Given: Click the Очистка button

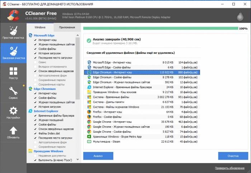Looking at the screenshot, I should (x=233, y=156).
